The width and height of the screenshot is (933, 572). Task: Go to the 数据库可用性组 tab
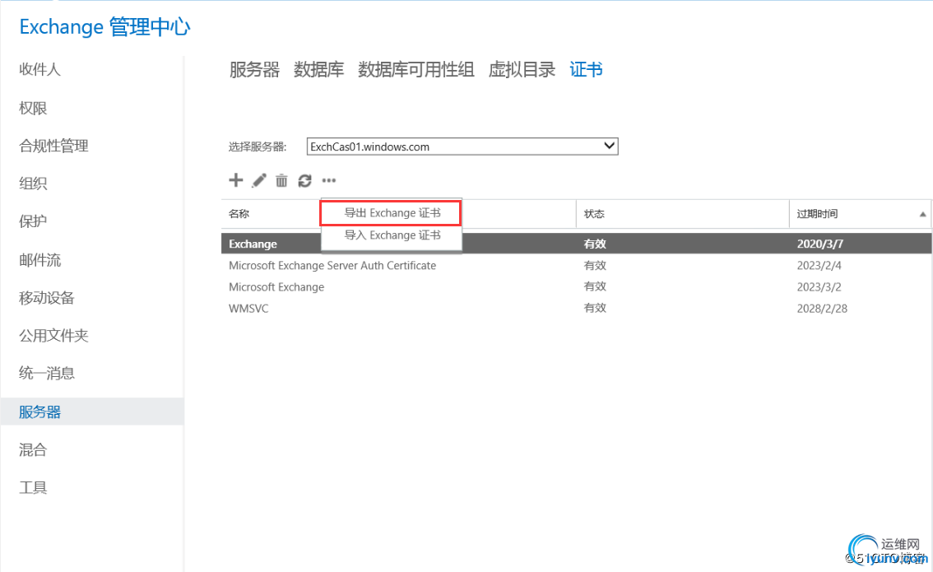pos(416,70)
